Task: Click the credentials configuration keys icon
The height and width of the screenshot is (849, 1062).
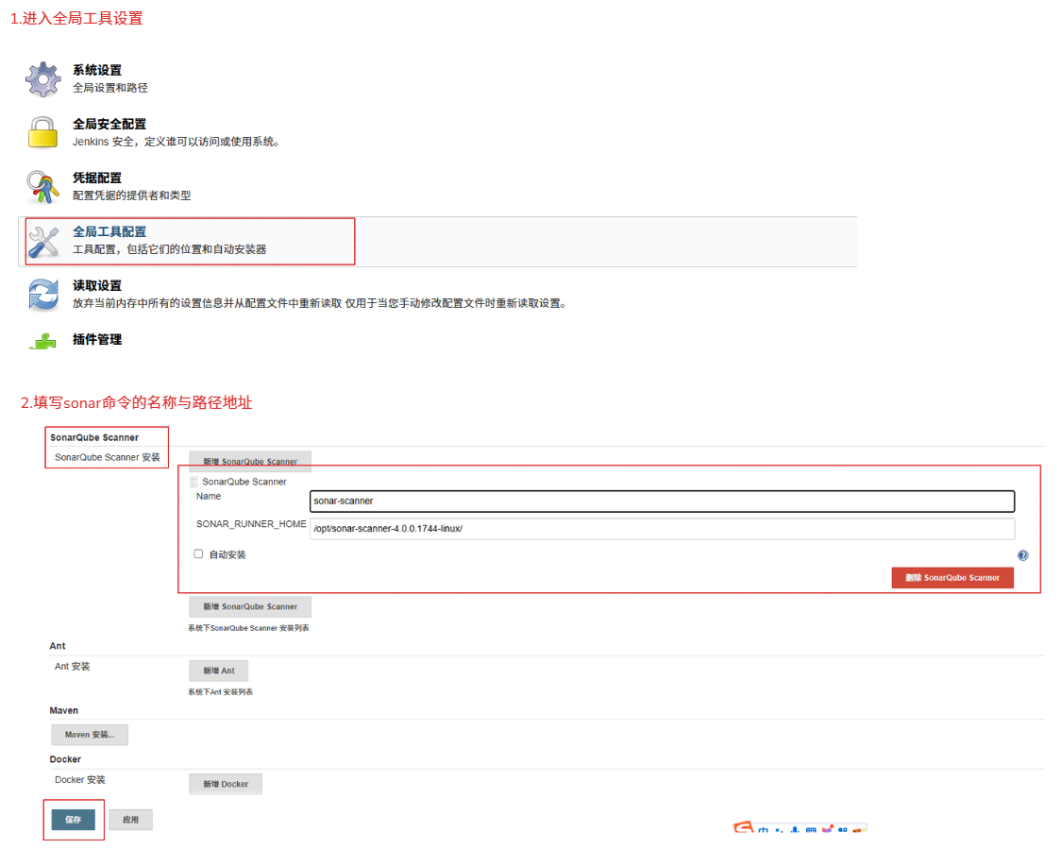Action: [43, 187]
